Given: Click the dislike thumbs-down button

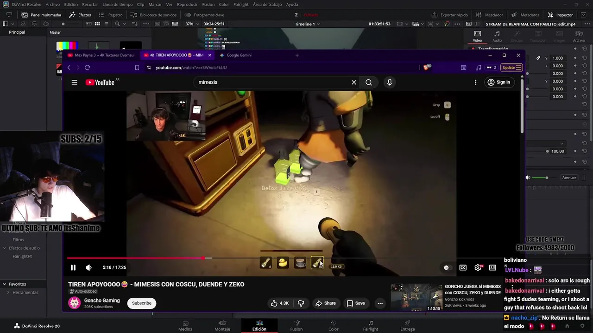Looking at the screenshot, I should click(x=301, y=303).
